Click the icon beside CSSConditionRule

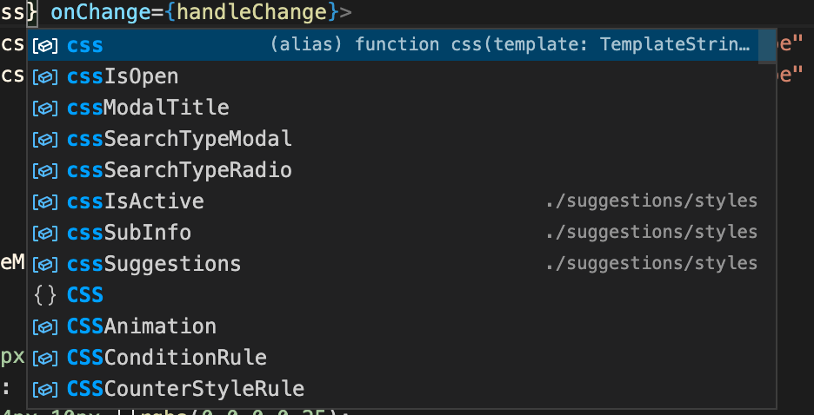coord(44,358)
